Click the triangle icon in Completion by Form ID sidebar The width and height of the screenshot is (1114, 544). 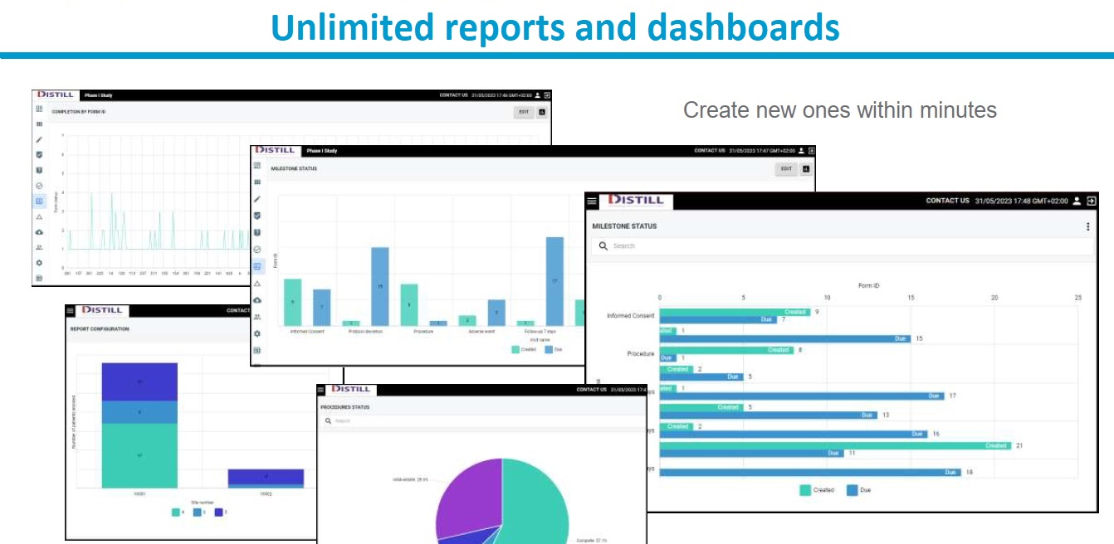pos(39,216)
